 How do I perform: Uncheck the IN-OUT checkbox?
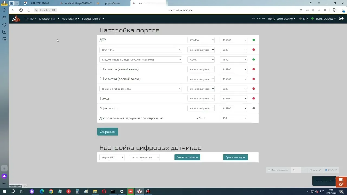click(326, 170)
